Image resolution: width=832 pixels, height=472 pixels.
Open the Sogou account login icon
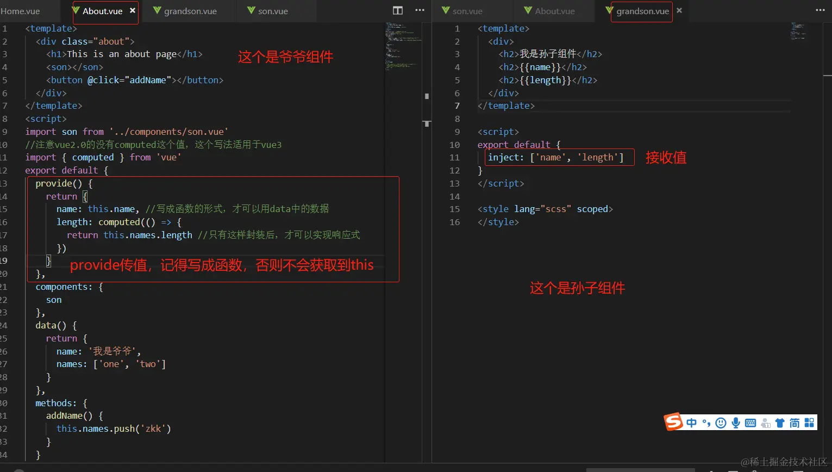(x=766, y=423)
